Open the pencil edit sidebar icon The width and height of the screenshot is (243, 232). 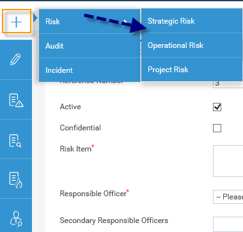point(16,59)
